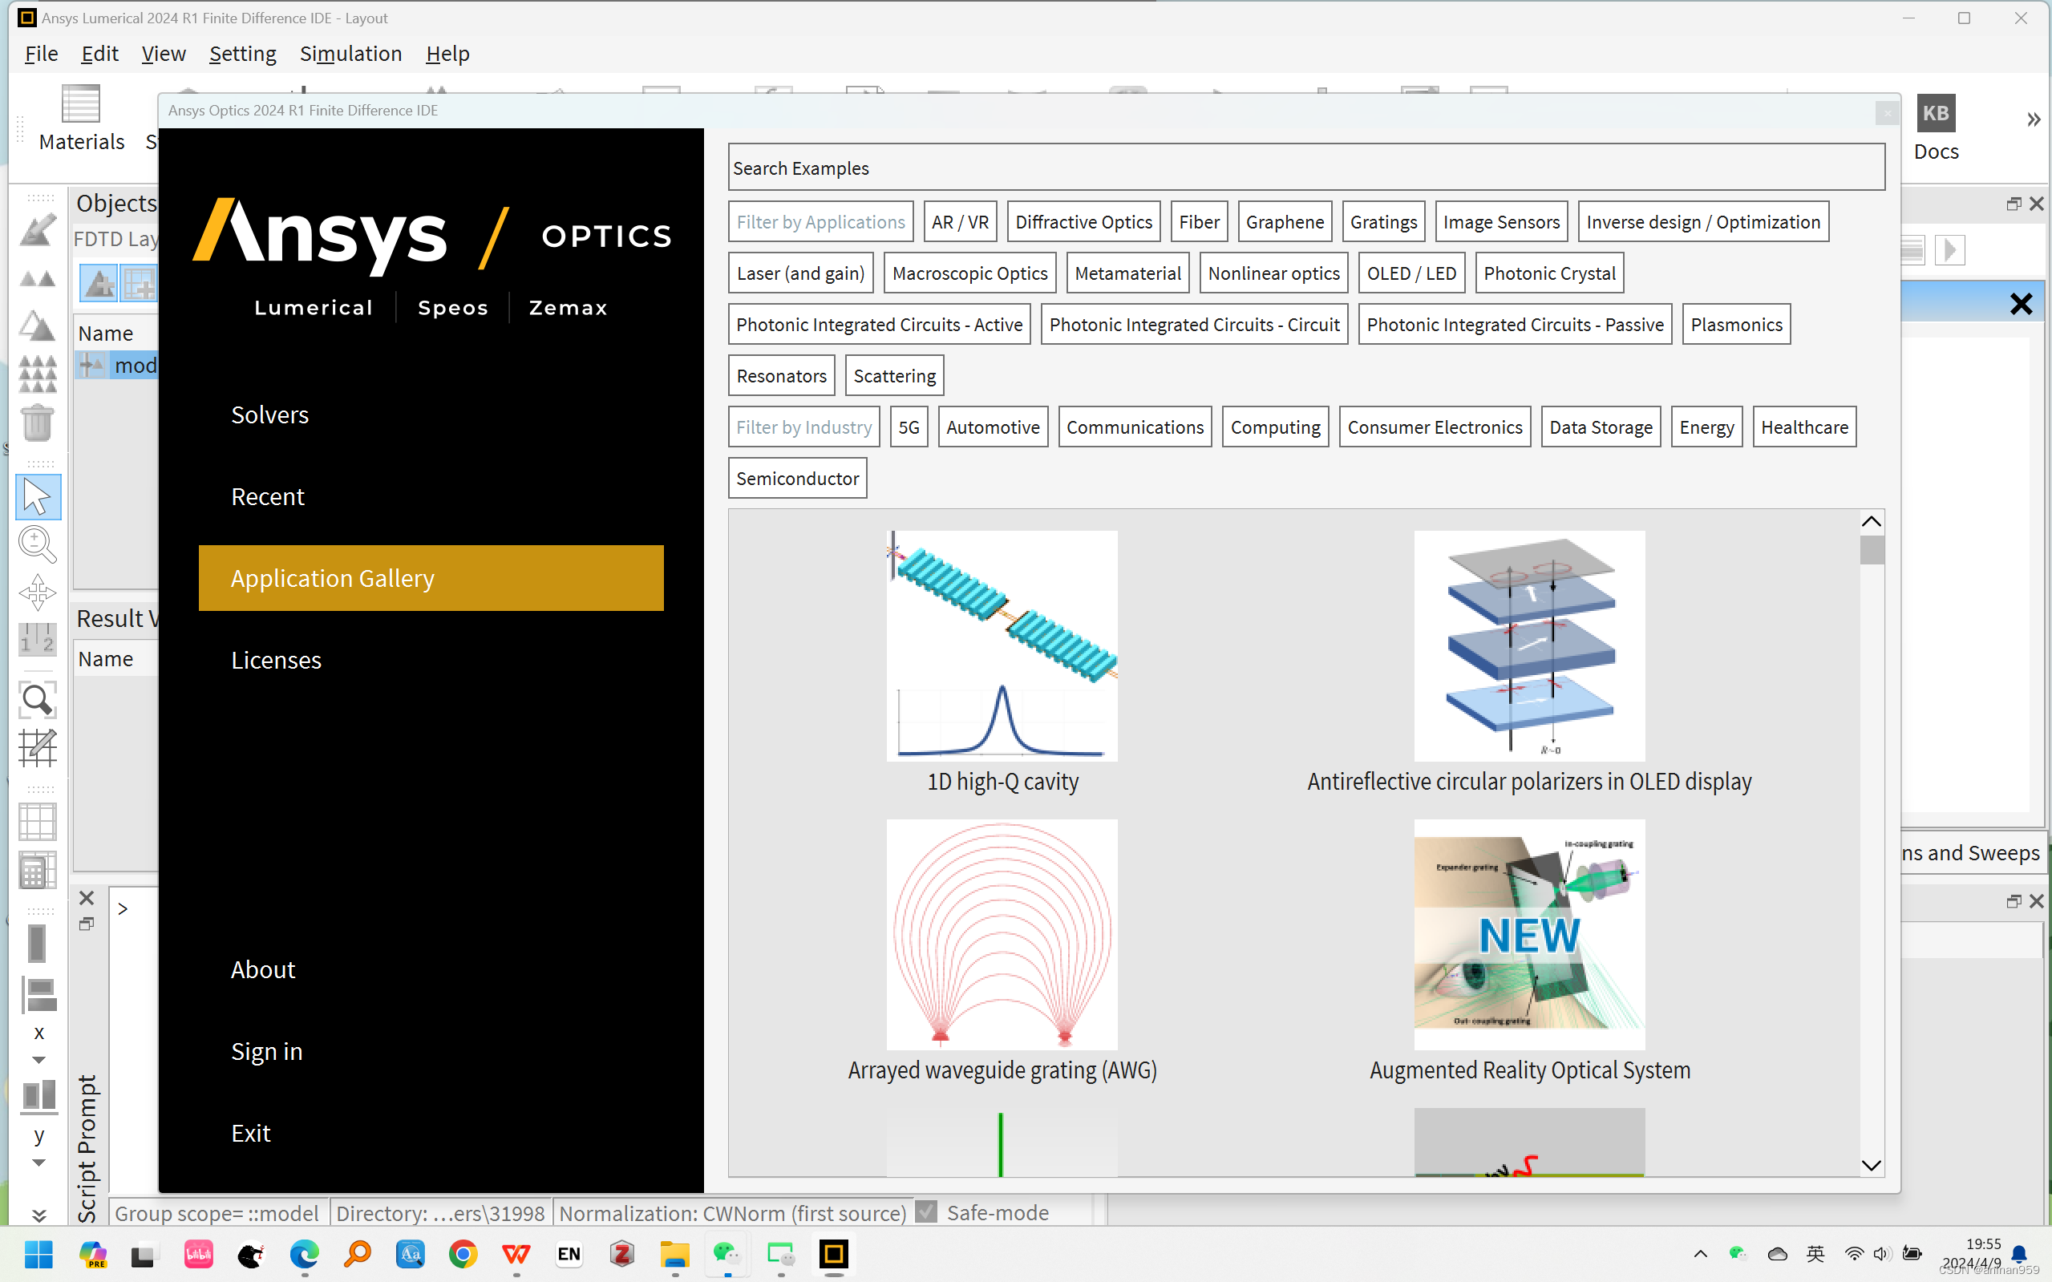Select the arrow selection tool

[x=38, y=497]
